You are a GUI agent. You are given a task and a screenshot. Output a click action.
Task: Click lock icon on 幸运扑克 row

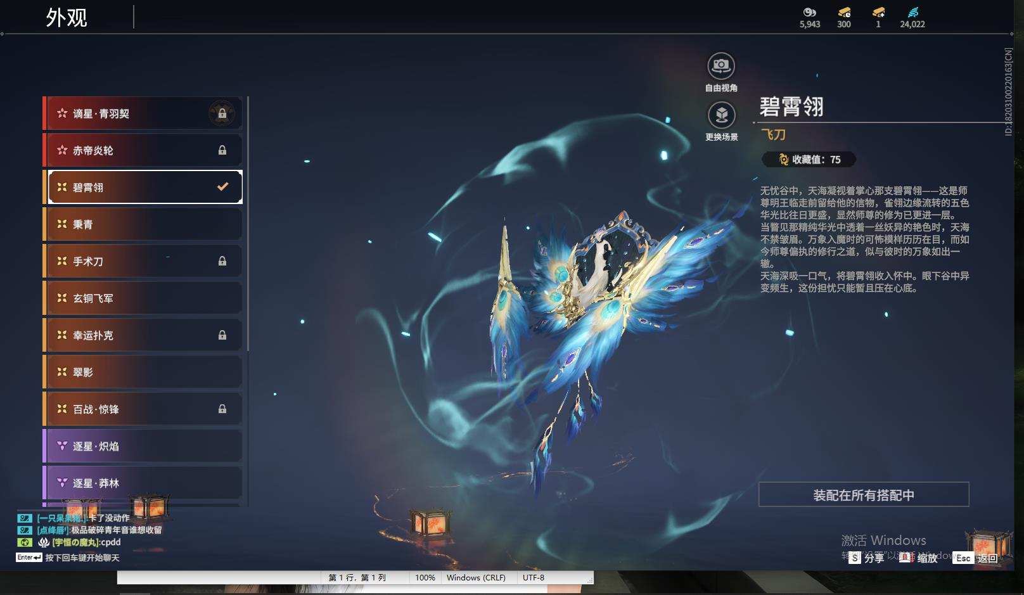222,335
